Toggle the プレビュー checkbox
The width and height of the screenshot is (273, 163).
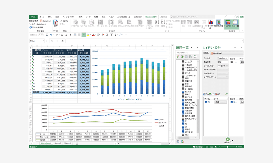[61, 21]
